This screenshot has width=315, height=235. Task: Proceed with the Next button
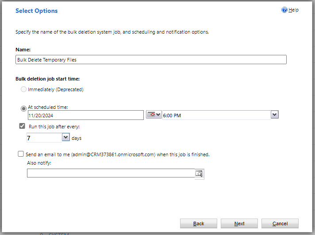[239, 223]
